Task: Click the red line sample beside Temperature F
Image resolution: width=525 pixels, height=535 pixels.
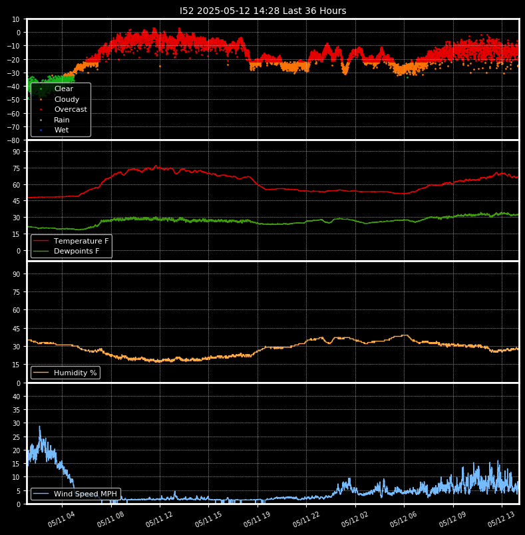Action: point(41,241)
